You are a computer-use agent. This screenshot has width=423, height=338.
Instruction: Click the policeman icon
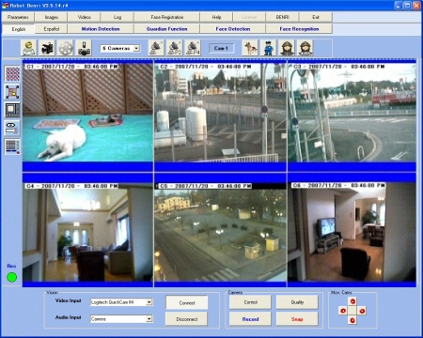(269, 48)
